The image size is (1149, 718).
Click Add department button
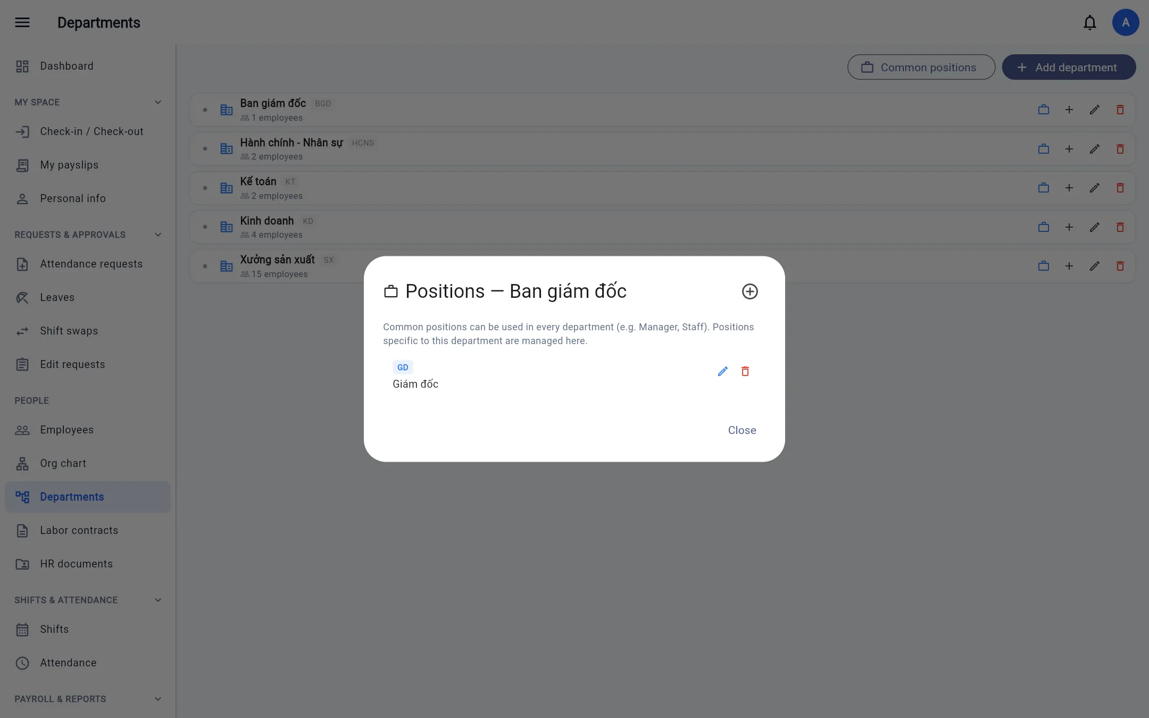pos(1069,67)
